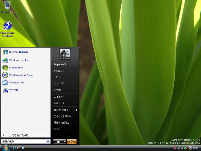Click the safely remove hardware tray icon
The image size is (201, 151).
pos(182,148)
